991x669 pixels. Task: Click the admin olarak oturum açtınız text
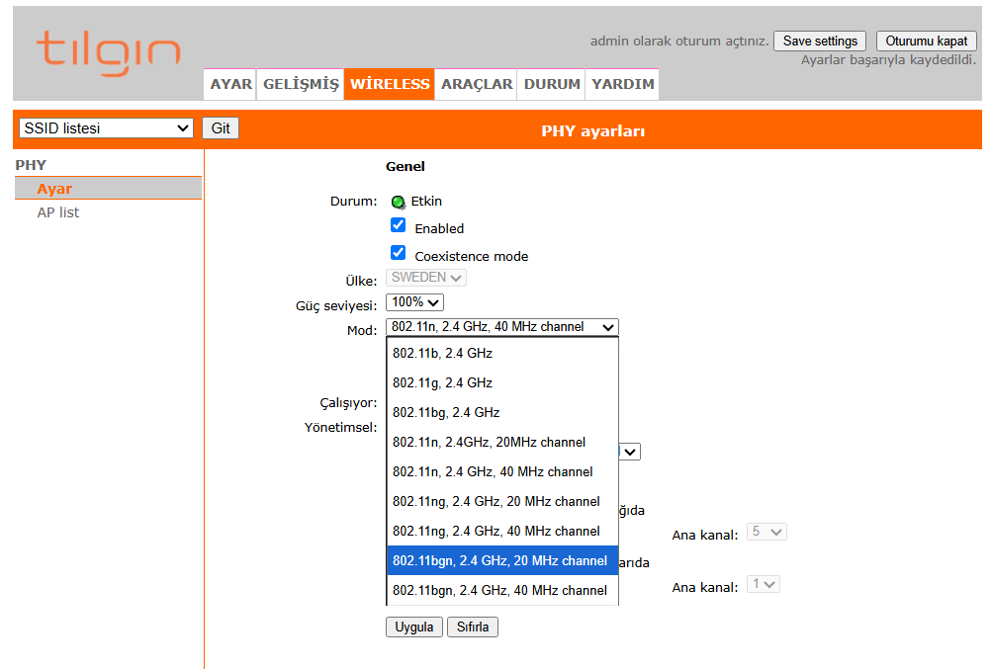679,42
